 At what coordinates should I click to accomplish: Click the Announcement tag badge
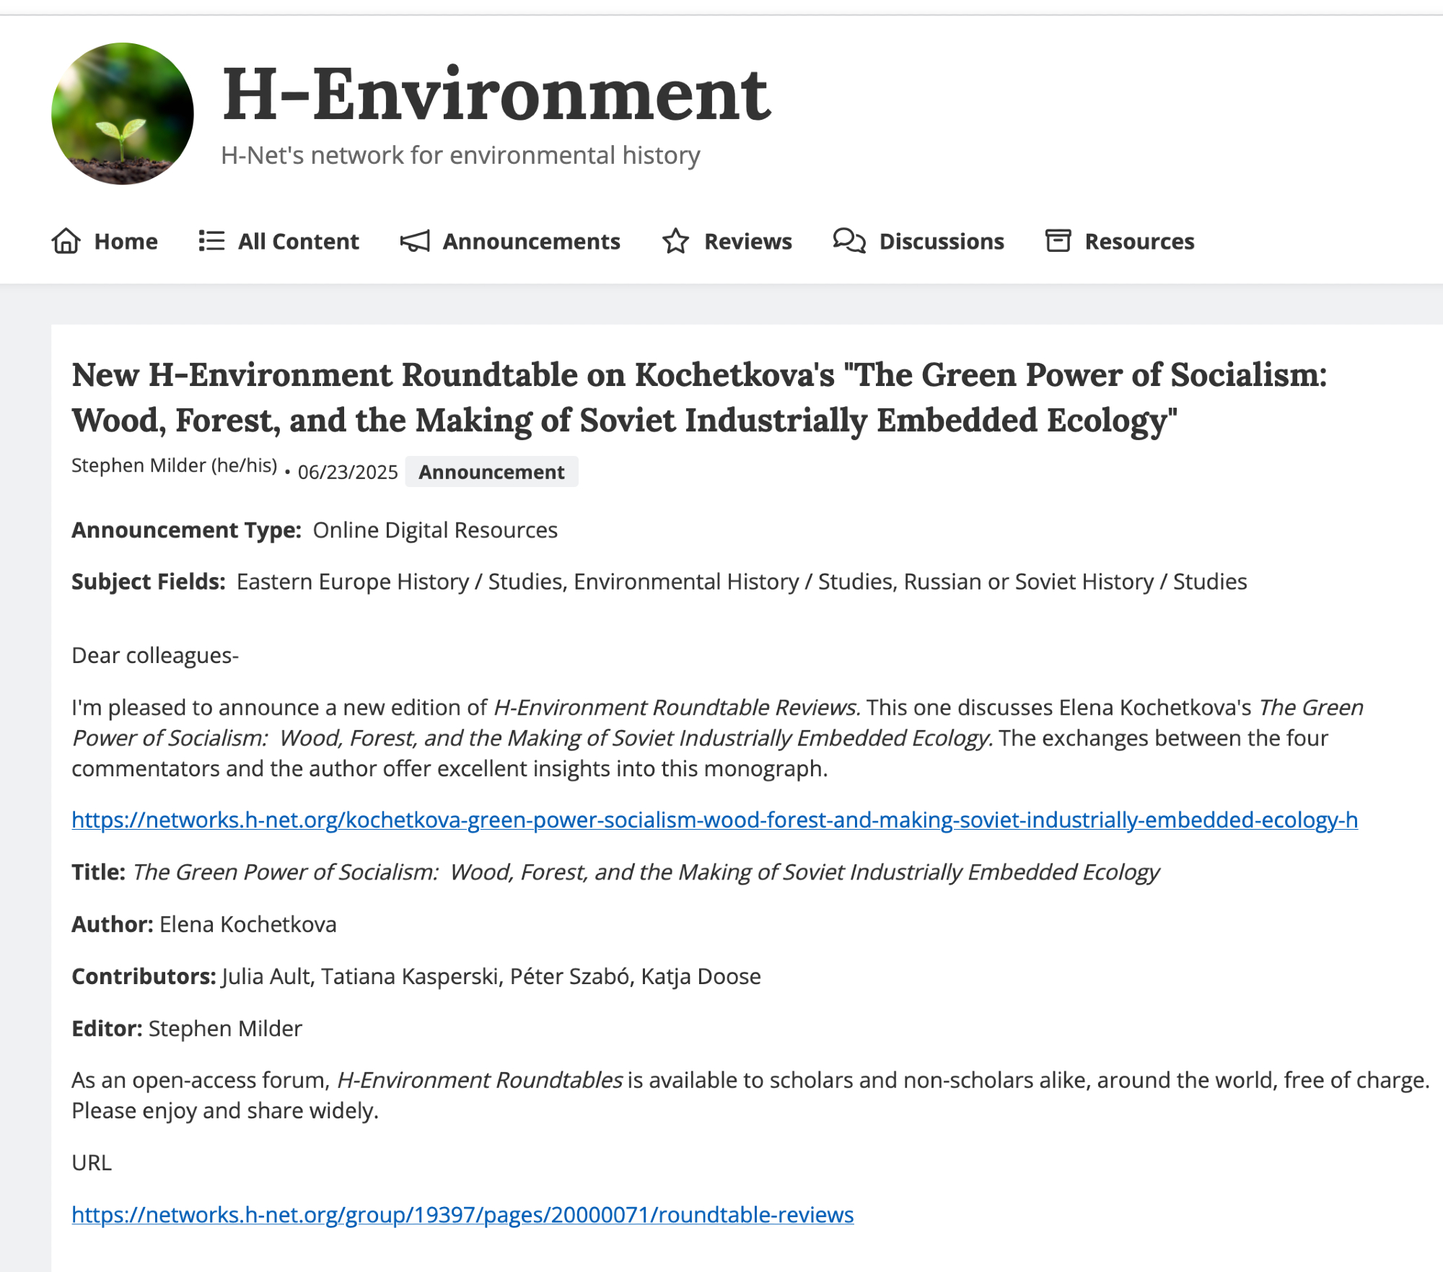point(491,472)
